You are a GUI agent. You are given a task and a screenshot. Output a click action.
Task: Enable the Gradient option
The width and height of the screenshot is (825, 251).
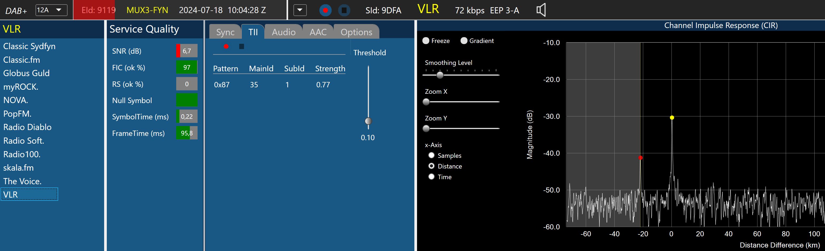[x=464, y=41]
